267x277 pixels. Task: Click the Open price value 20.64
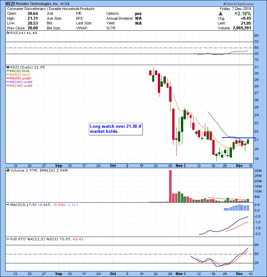[32, 14]
